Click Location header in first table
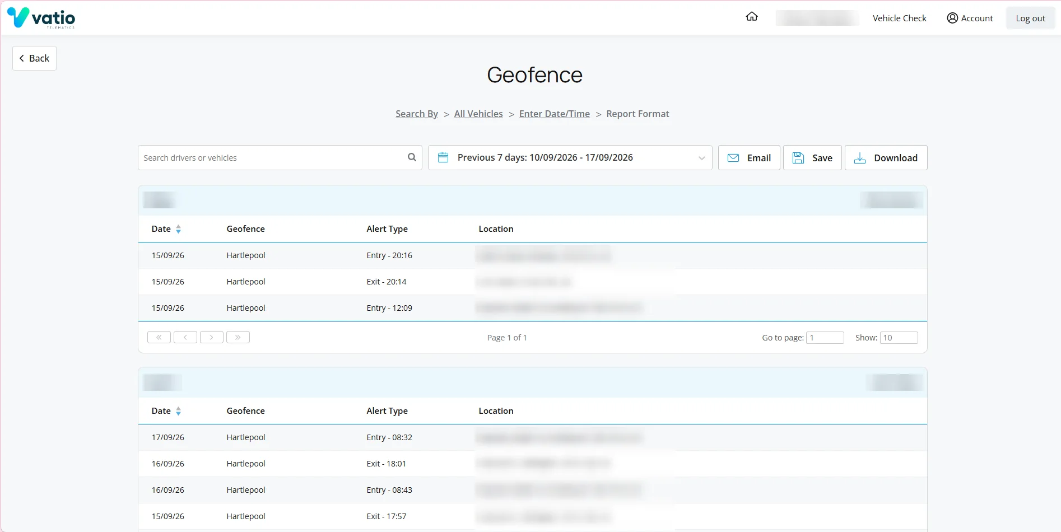The image size is (1061, 532). [x=496, y=229]
